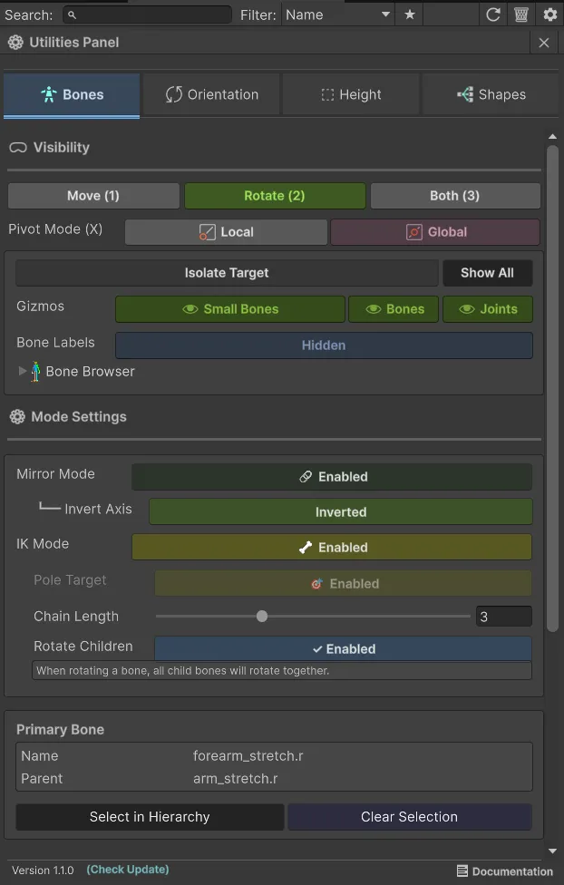The image size is (564, 885).
Task: Click the grid icon next to the refresh button
Action: click(520, 15)
